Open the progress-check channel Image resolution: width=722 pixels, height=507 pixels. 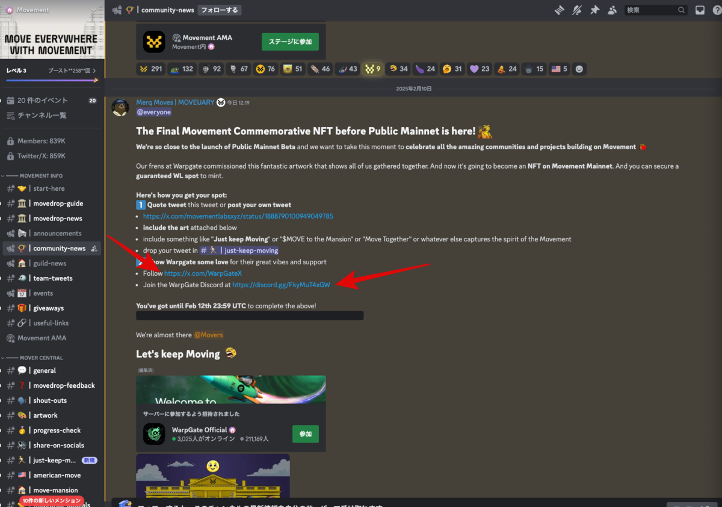(x=51, y=431)
